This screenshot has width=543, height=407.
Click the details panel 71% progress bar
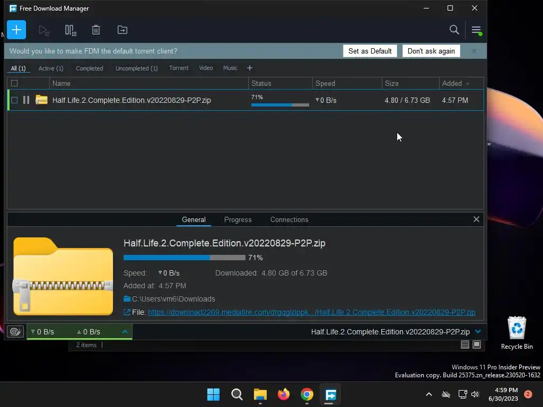[184, 258]
